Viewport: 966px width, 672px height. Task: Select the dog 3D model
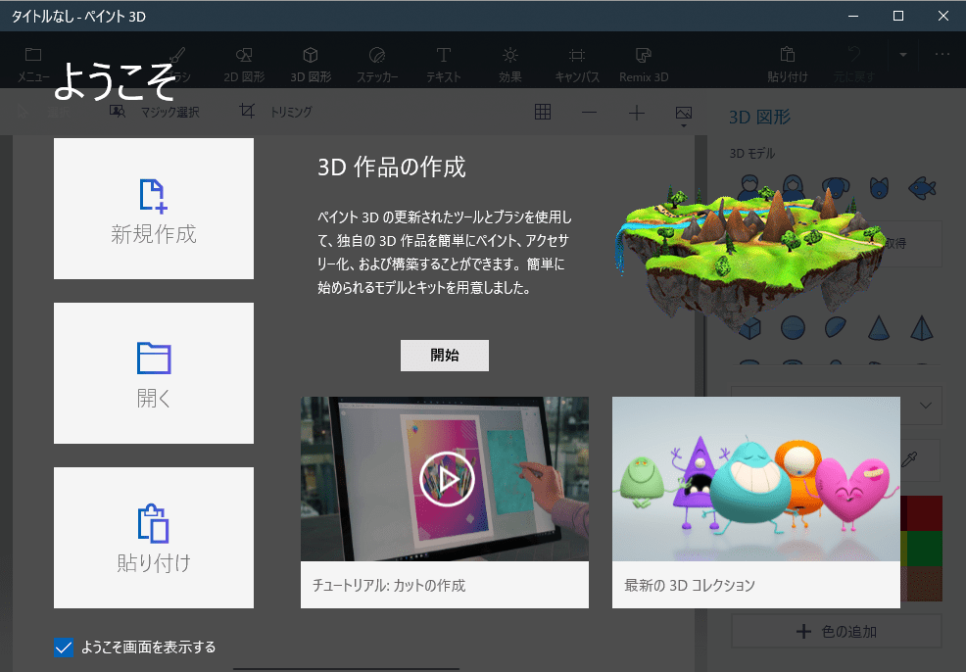coord(836,187)
